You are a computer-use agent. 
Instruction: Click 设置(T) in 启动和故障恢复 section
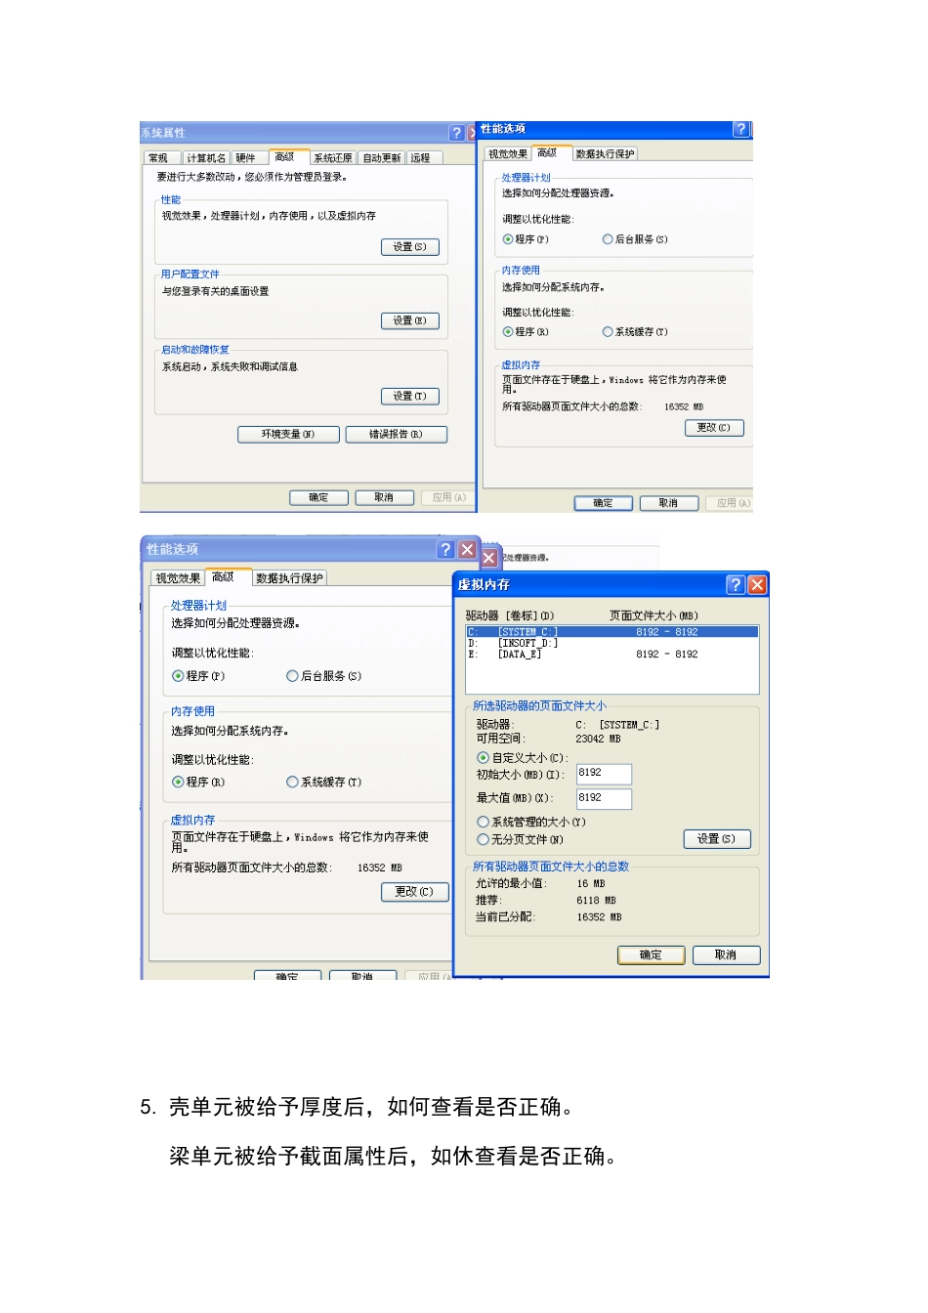coord(410,397)
